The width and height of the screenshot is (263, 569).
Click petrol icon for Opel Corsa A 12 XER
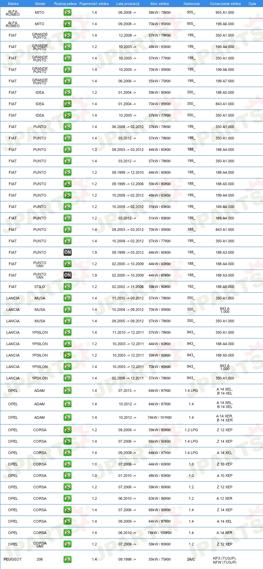click(68, 498)
